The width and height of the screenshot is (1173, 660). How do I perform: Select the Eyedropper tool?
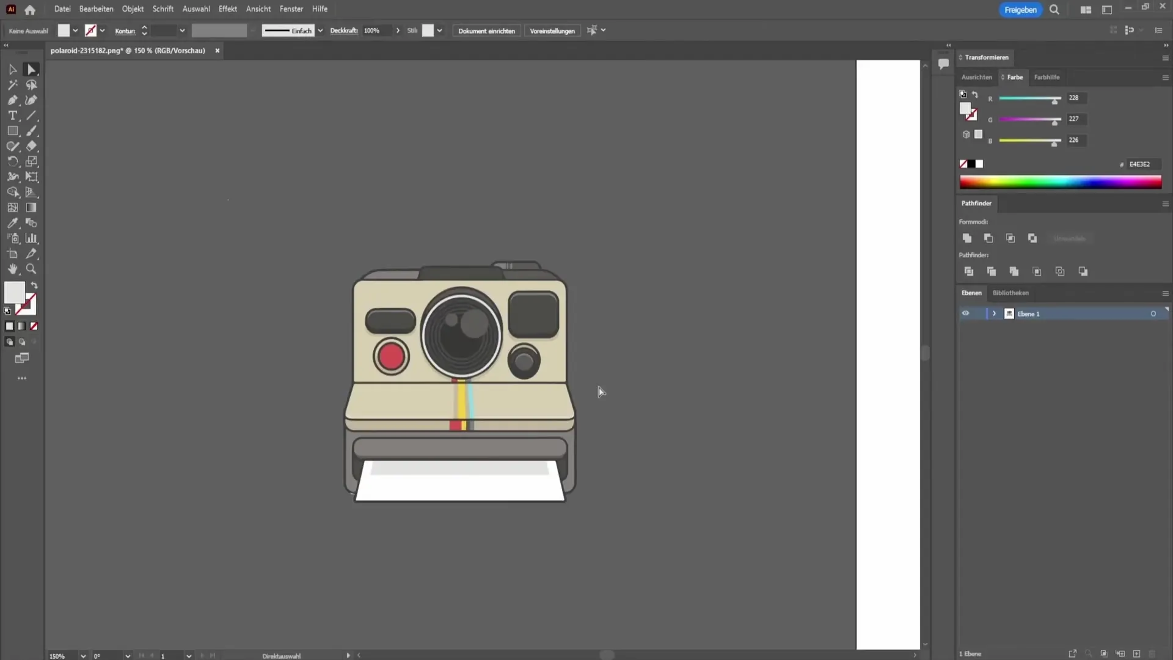[13, 223]
